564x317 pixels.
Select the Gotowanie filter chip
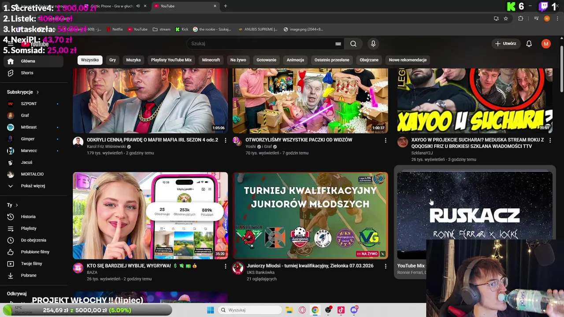pos(267,60)
